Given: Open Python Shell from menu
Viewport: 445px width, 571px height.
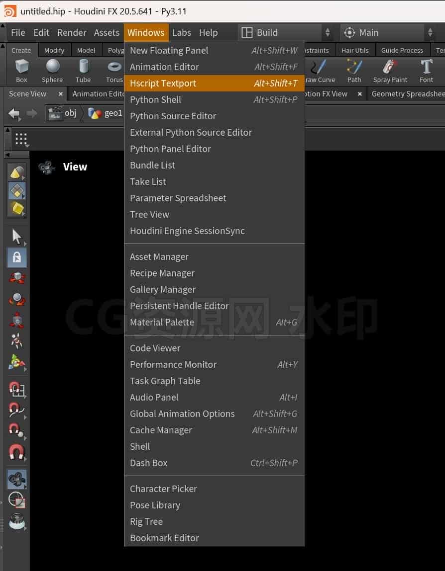Looking at the screenshot, I should (x=215, y=99).
